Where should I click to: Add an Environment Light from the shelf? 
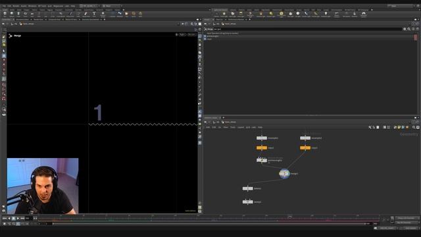coord(281,14)
